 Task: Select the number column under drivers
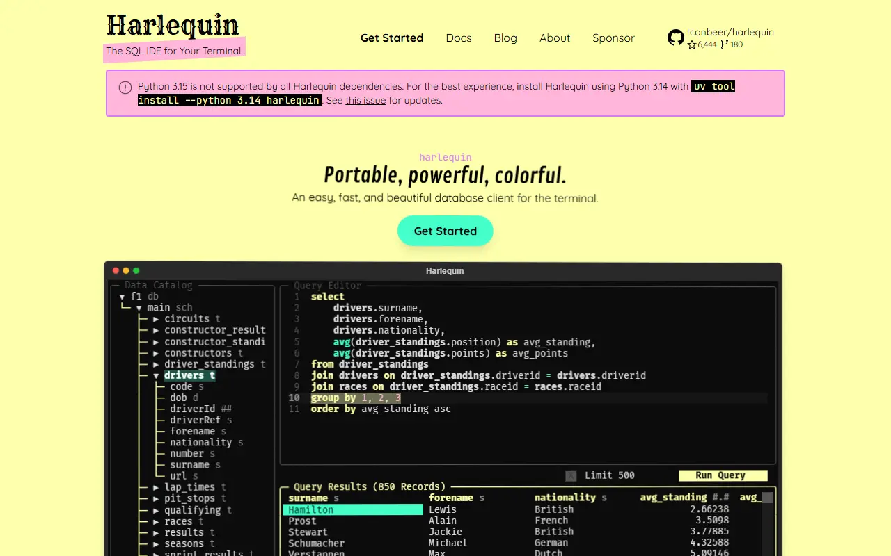tap(193, 454)
